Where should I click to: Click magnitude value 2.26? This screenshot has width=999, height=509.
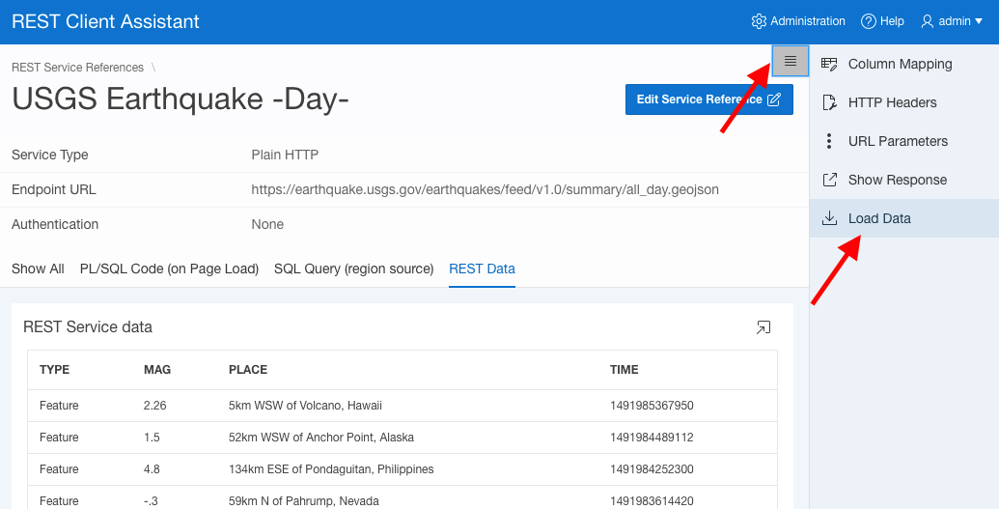point(154,406)
